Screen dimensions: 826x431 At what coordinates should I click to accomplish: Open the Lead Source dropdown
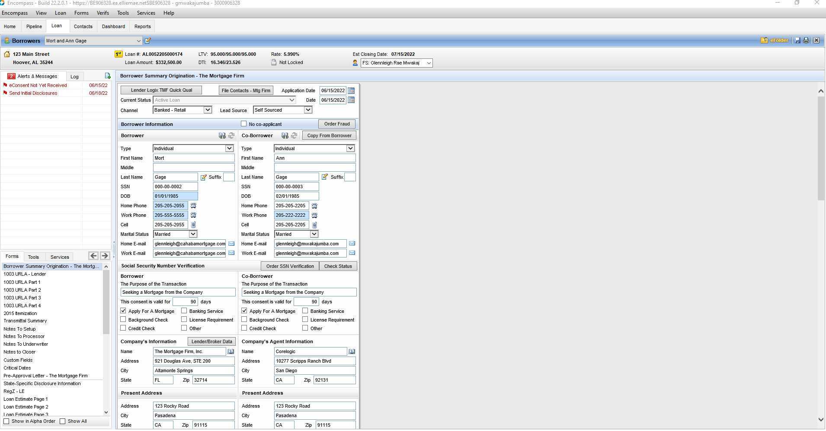point(307,110)
